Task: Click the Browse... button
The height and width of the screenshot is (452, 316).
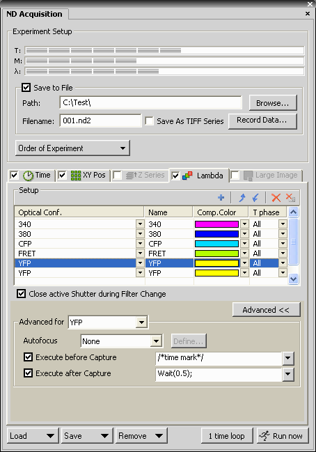Action: pyautogui.click(x=273, y=103)
